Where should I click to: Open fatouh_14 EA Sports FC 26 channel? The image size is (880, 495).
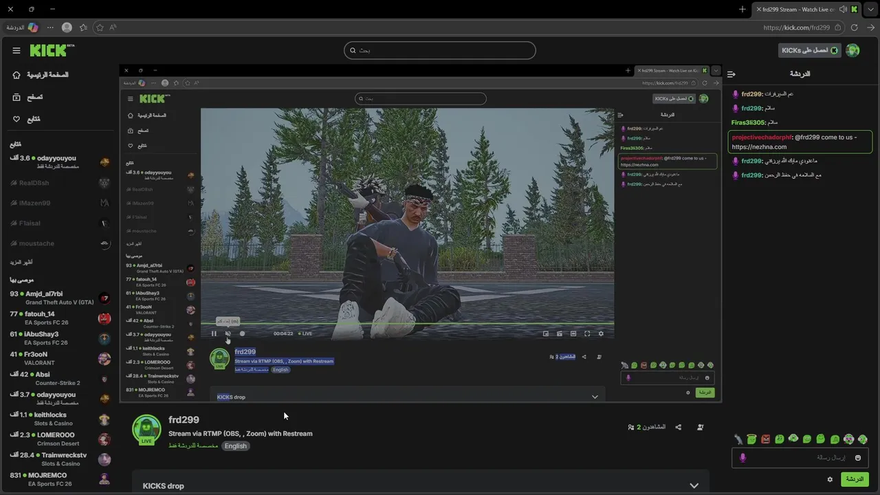pos(60,318)
